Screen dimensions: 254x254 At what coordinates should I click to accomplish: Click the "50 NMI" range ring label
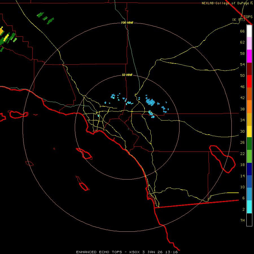[x=127, y=75]
